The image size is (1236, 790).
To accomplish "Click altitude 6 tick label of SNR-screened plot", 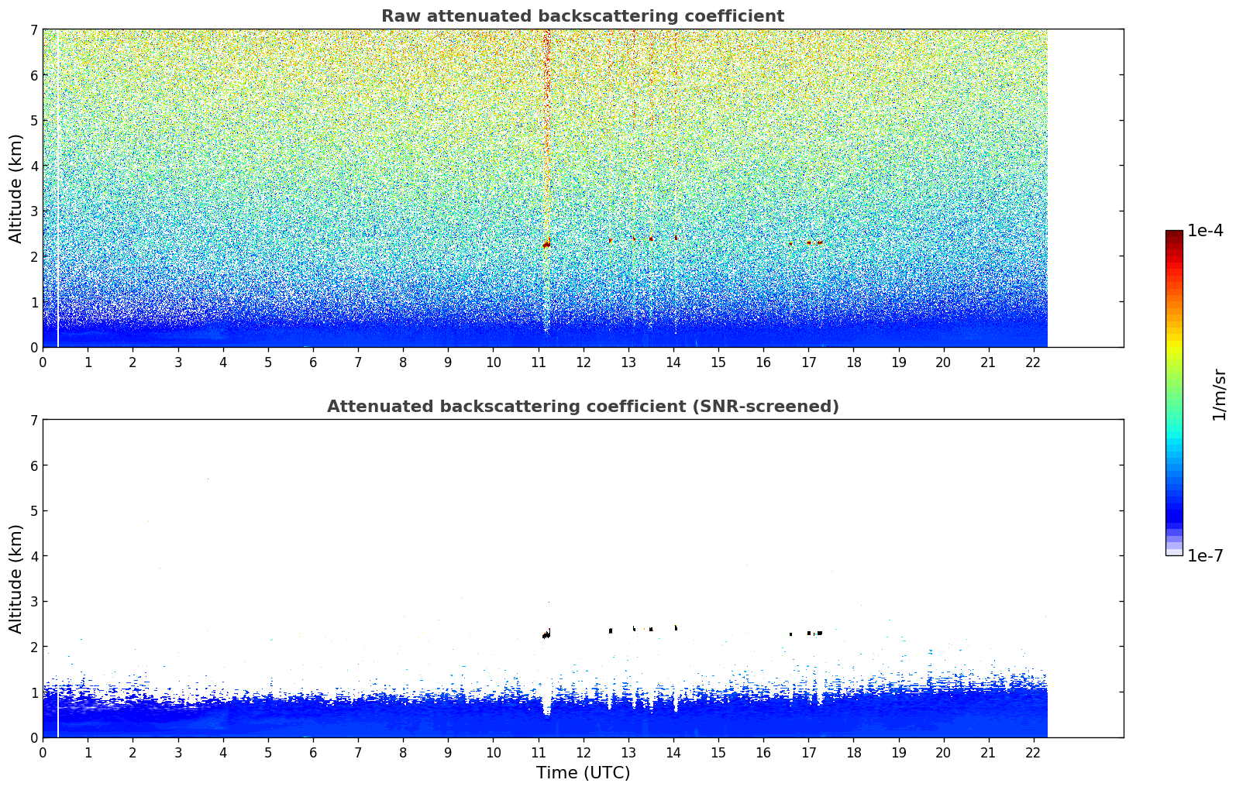I will (x=33, y=465).
